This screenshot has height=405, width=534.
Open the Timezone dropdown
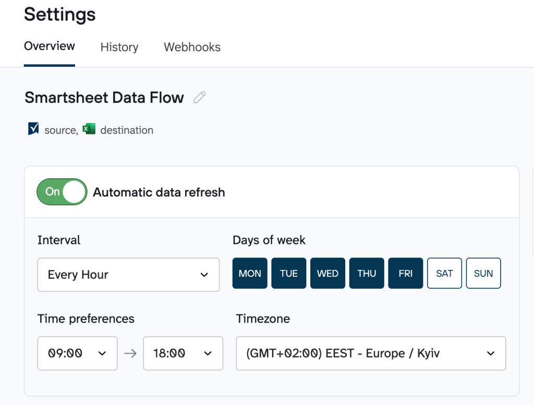pyautogui.click(x=371, y=353)
